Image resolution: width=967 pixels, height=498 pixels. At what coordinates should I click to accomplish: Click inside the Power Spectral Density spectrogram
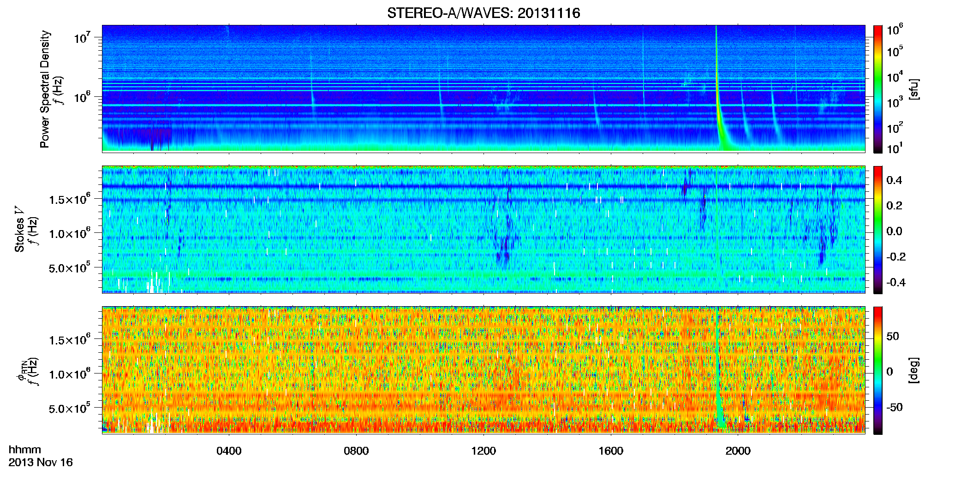pos(483,89)
